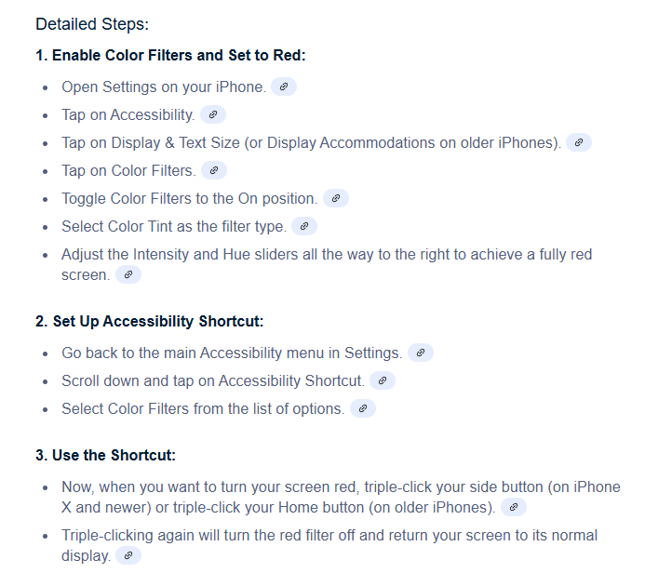This screenshot has height=573, width=645.
Task: Click link icon after 'list of options'
Action: (363, 408)
